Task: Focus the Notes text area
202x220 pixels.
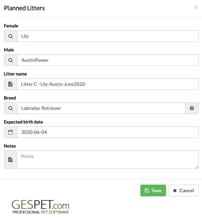Action: click(108, 160)
